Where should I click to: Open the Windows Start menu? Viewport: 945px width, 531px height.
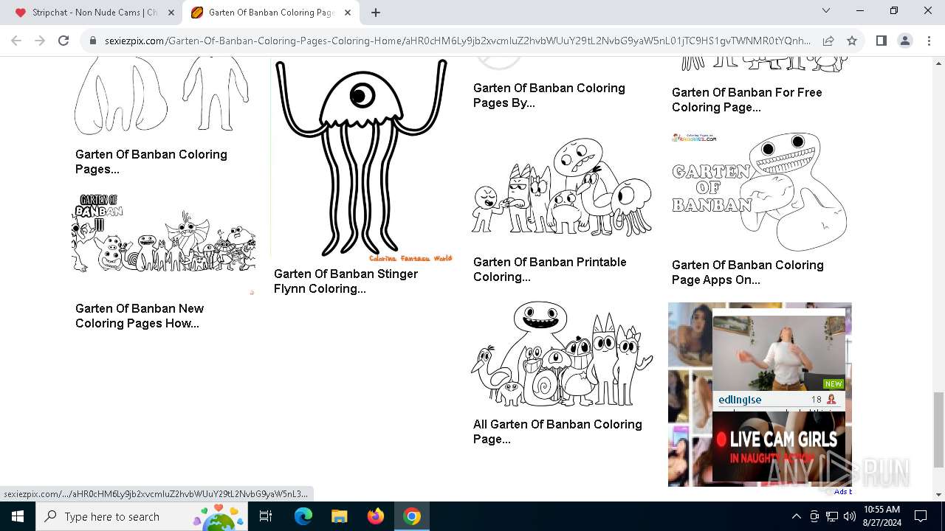pos(18,516)
